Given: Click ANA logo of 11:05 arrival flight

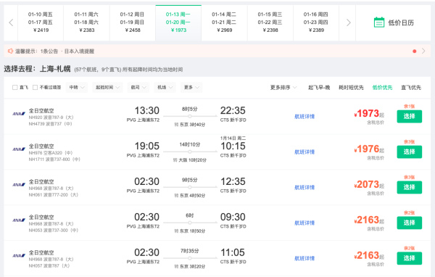Looking at the screenshot, I should pos(19,256).
